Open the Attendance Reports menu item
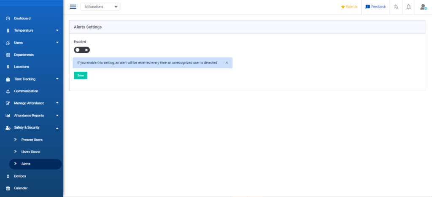The height and width of the screenshot is (197, 432). coord(29,116)
